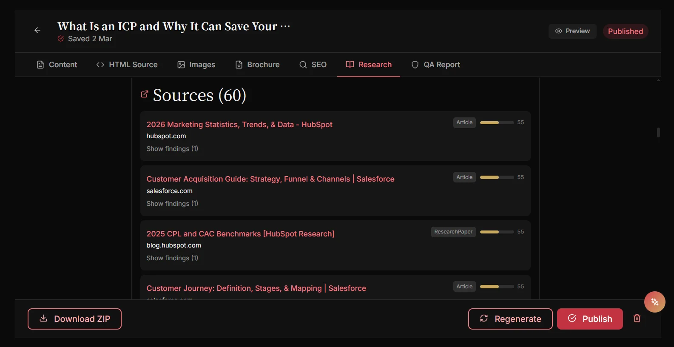
Task: Click the check circle icon in Publish
Action: pyautogui.click(x=572, y=319)
